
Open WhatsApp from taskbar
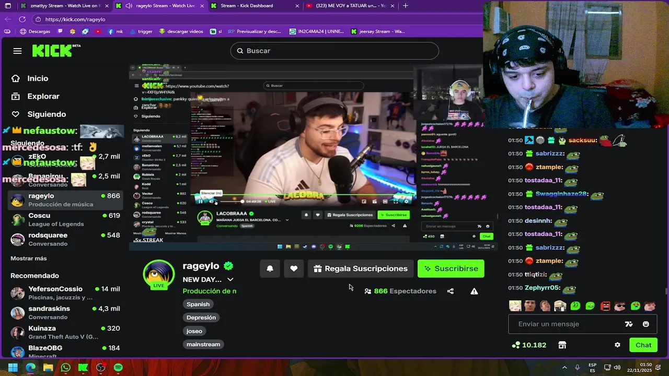pos(65,368)
